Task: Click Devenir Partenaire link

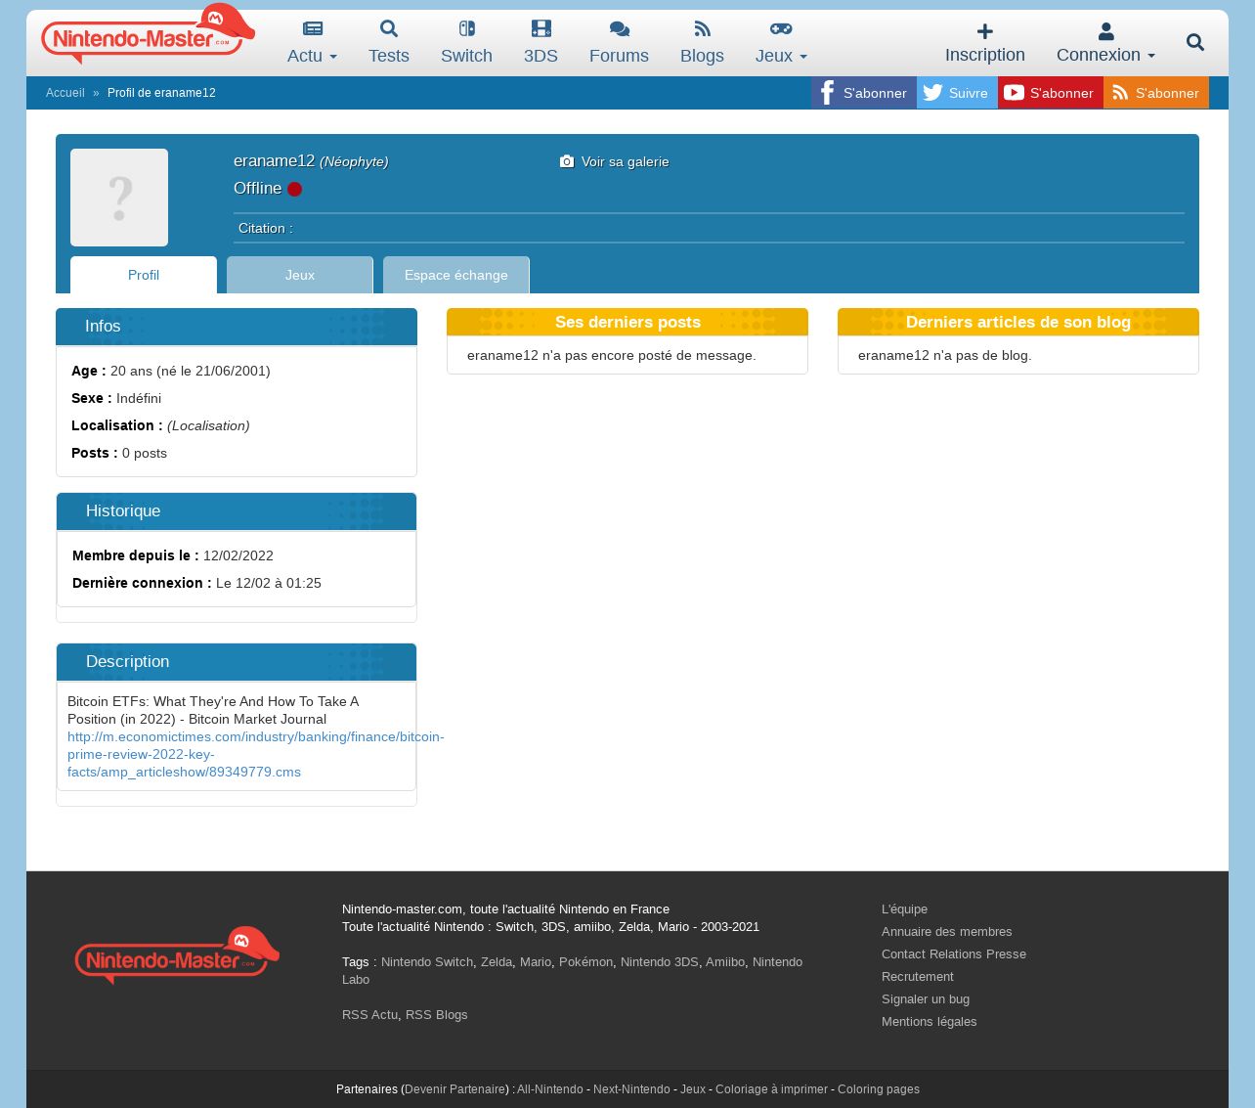Action: [x=455, y=1088]
